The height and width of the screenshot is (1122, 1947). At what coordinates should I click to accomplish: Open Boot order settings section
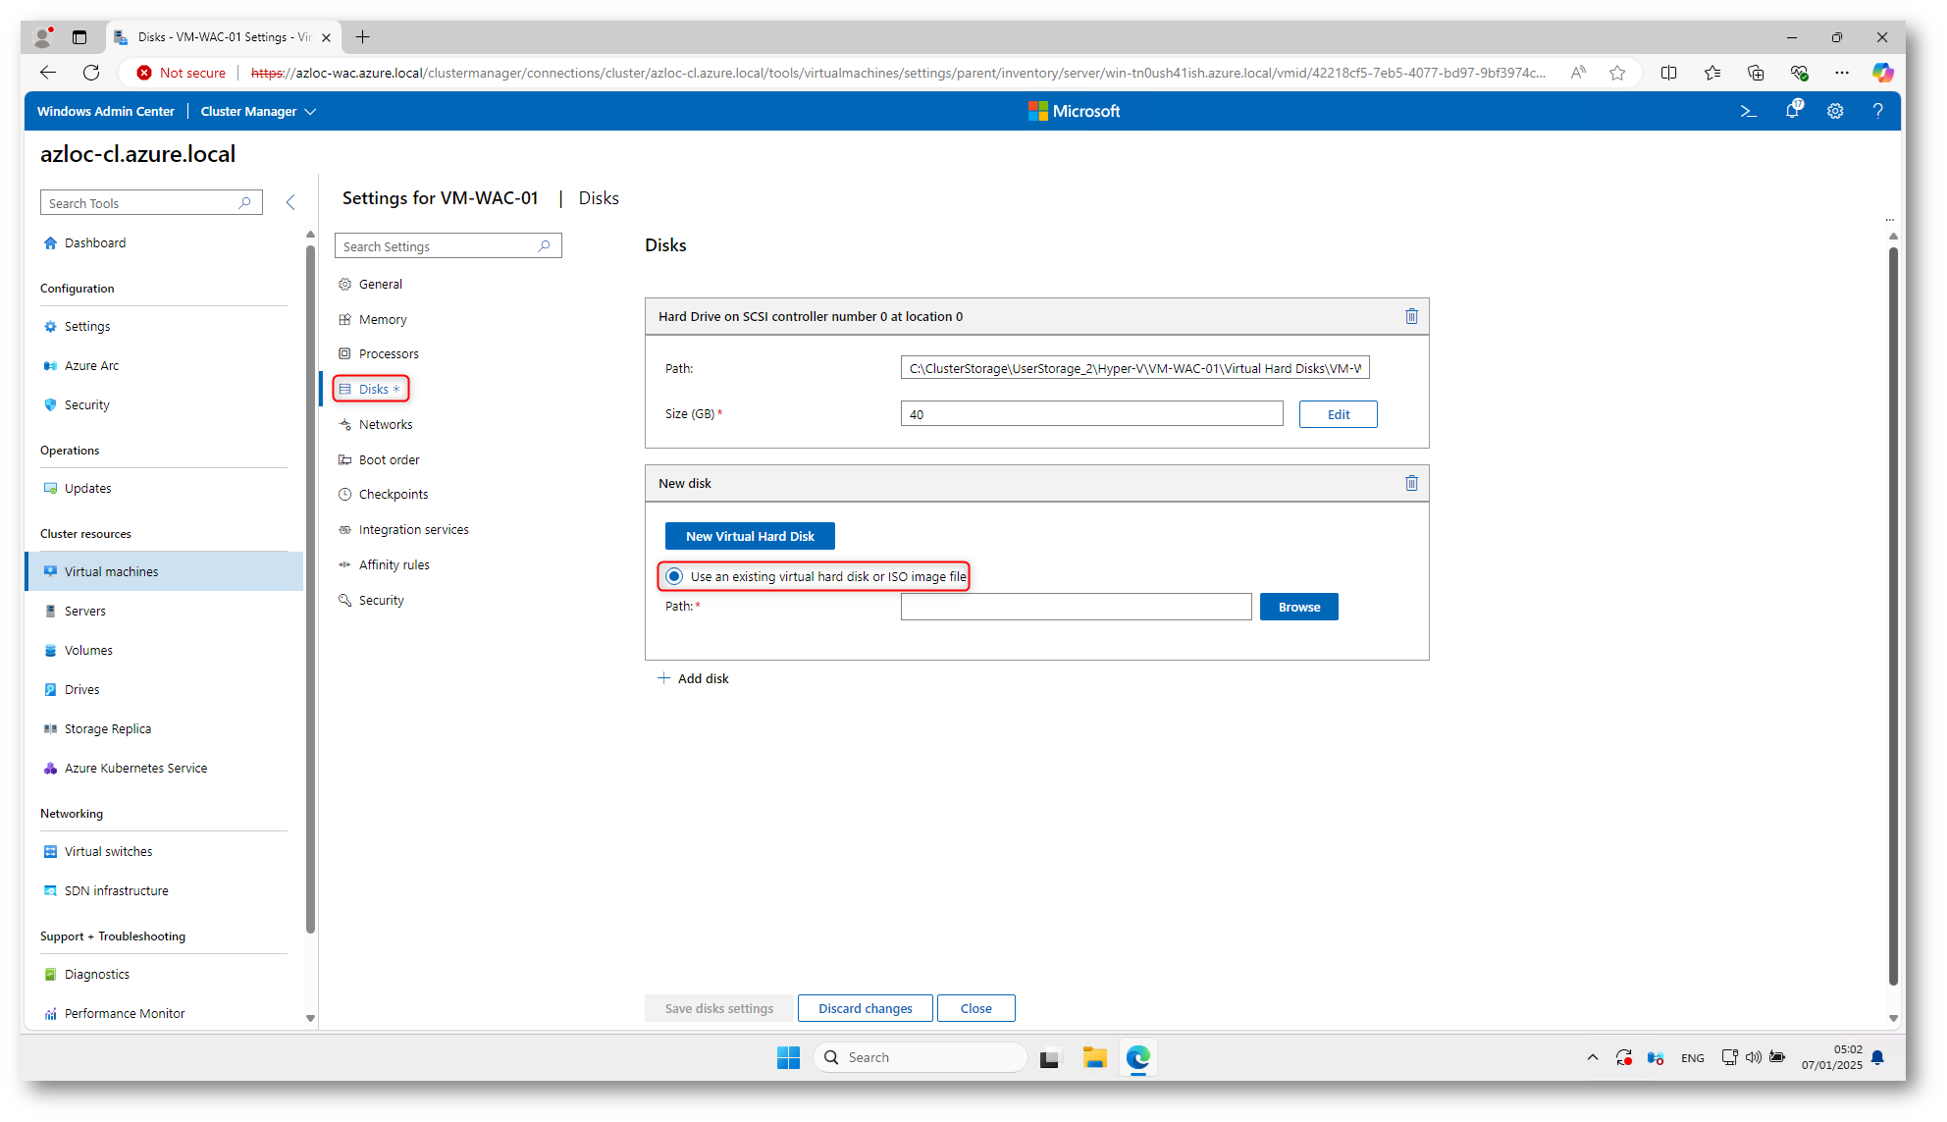(x=389, y=459)
